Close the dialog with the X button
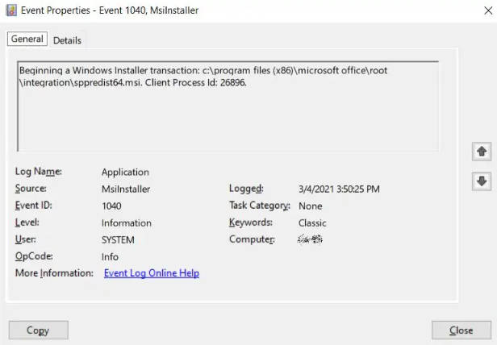Image resolution: width=497 pixels, height=345 pixels. point(488,10)
